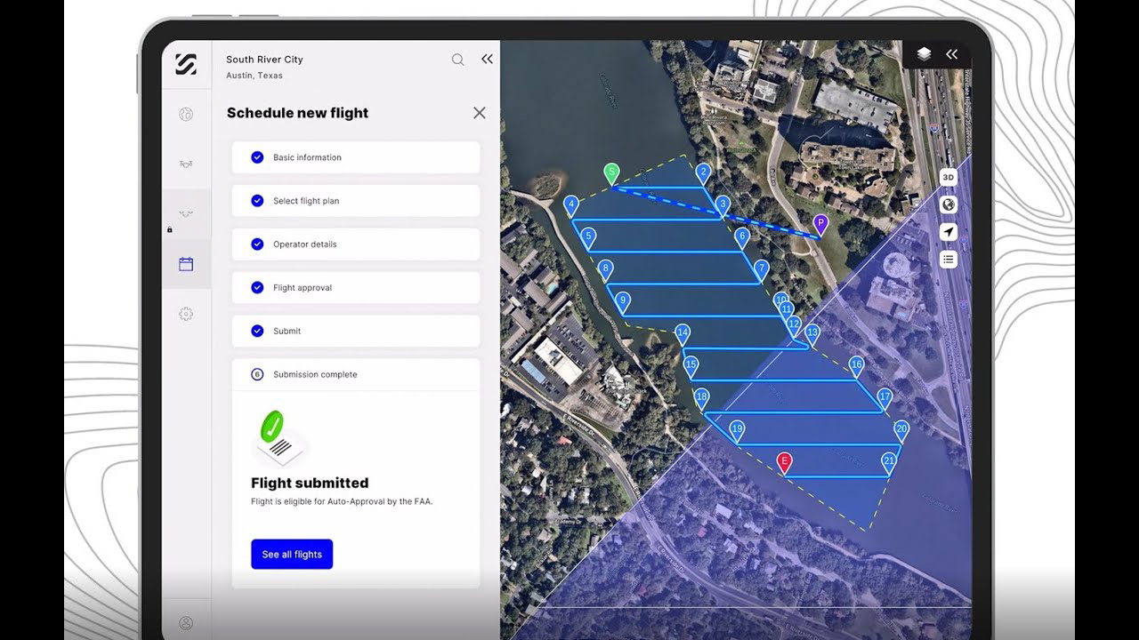1139x640 pixels.
Task: Select waypoint 12 on the map
Action: click(x=794, y=325)
